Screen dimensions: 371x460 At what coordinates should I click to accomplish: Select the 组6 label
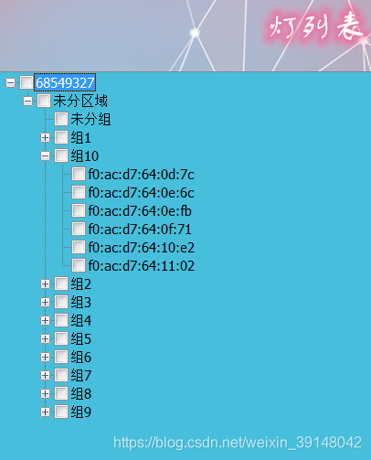tap(81, 358)
